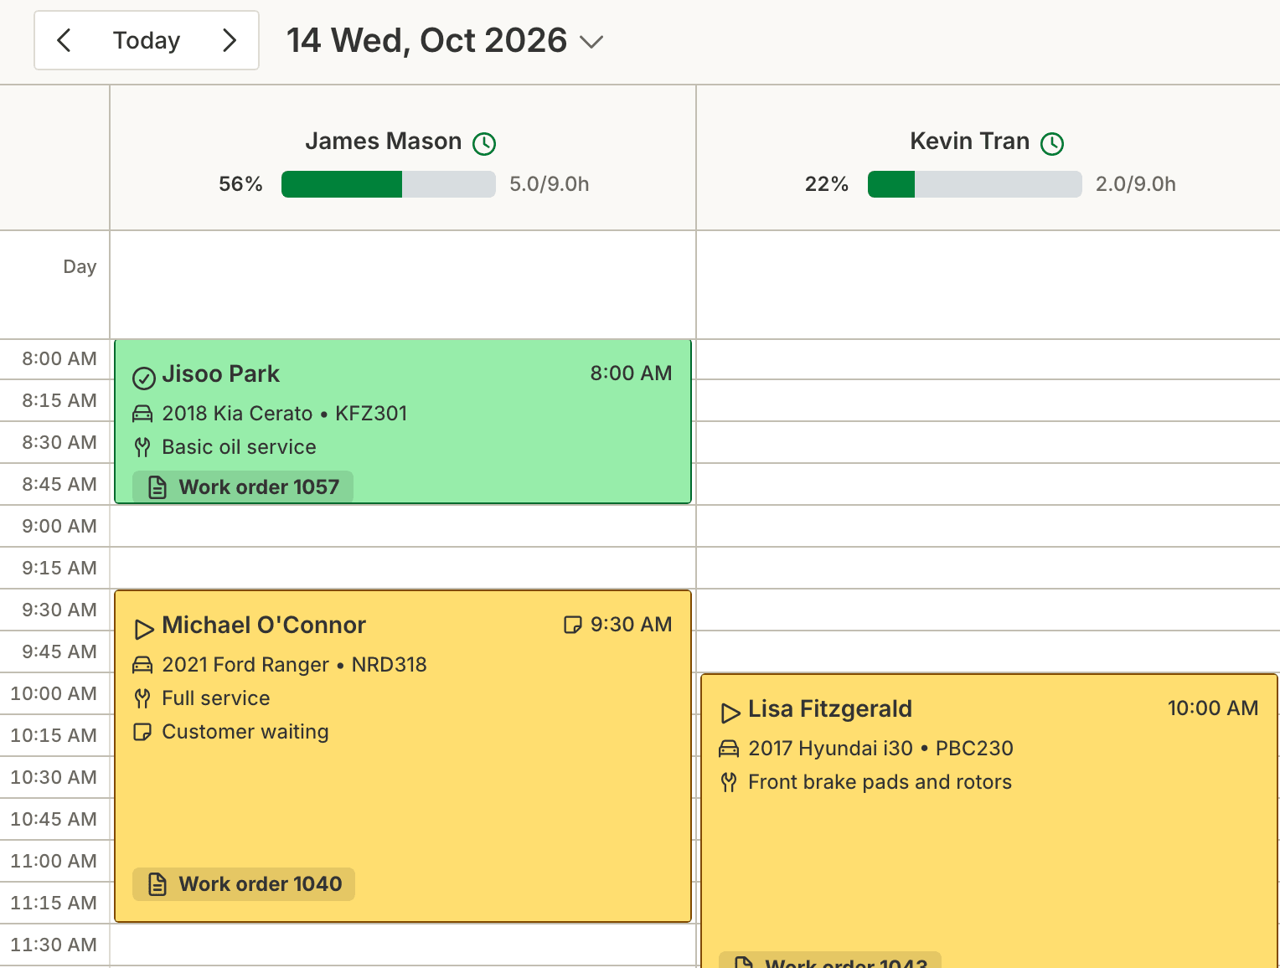The image size is (1280, 968).
Task: Click James Mason's 56% utilization bar
Action: (x=389, y=184)
